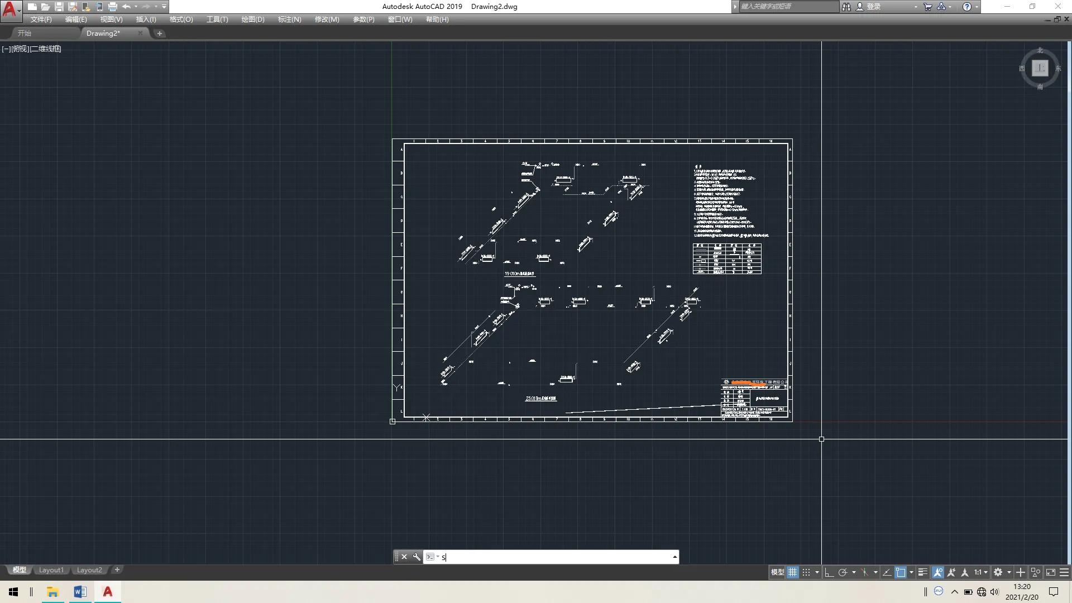Open the 视图(V) menu
Screen dimensions: 1072x603
pyautogui.click(x=111, y=19)
